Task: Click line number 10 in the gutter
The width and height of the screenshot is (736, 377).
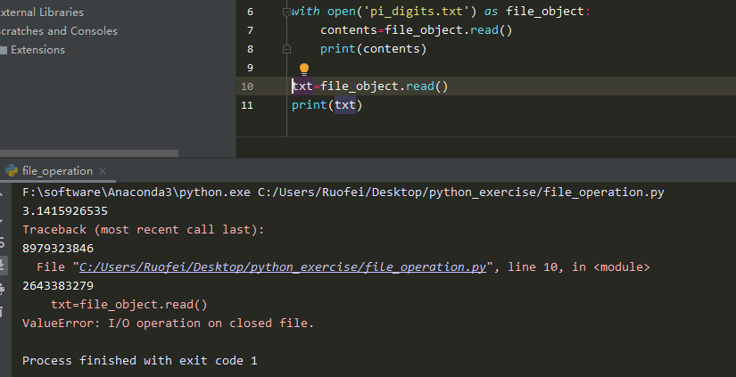Action: 247,86
